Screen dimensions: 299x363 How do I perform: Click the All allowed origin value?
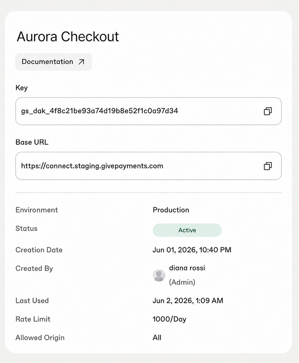pos(157,338)
